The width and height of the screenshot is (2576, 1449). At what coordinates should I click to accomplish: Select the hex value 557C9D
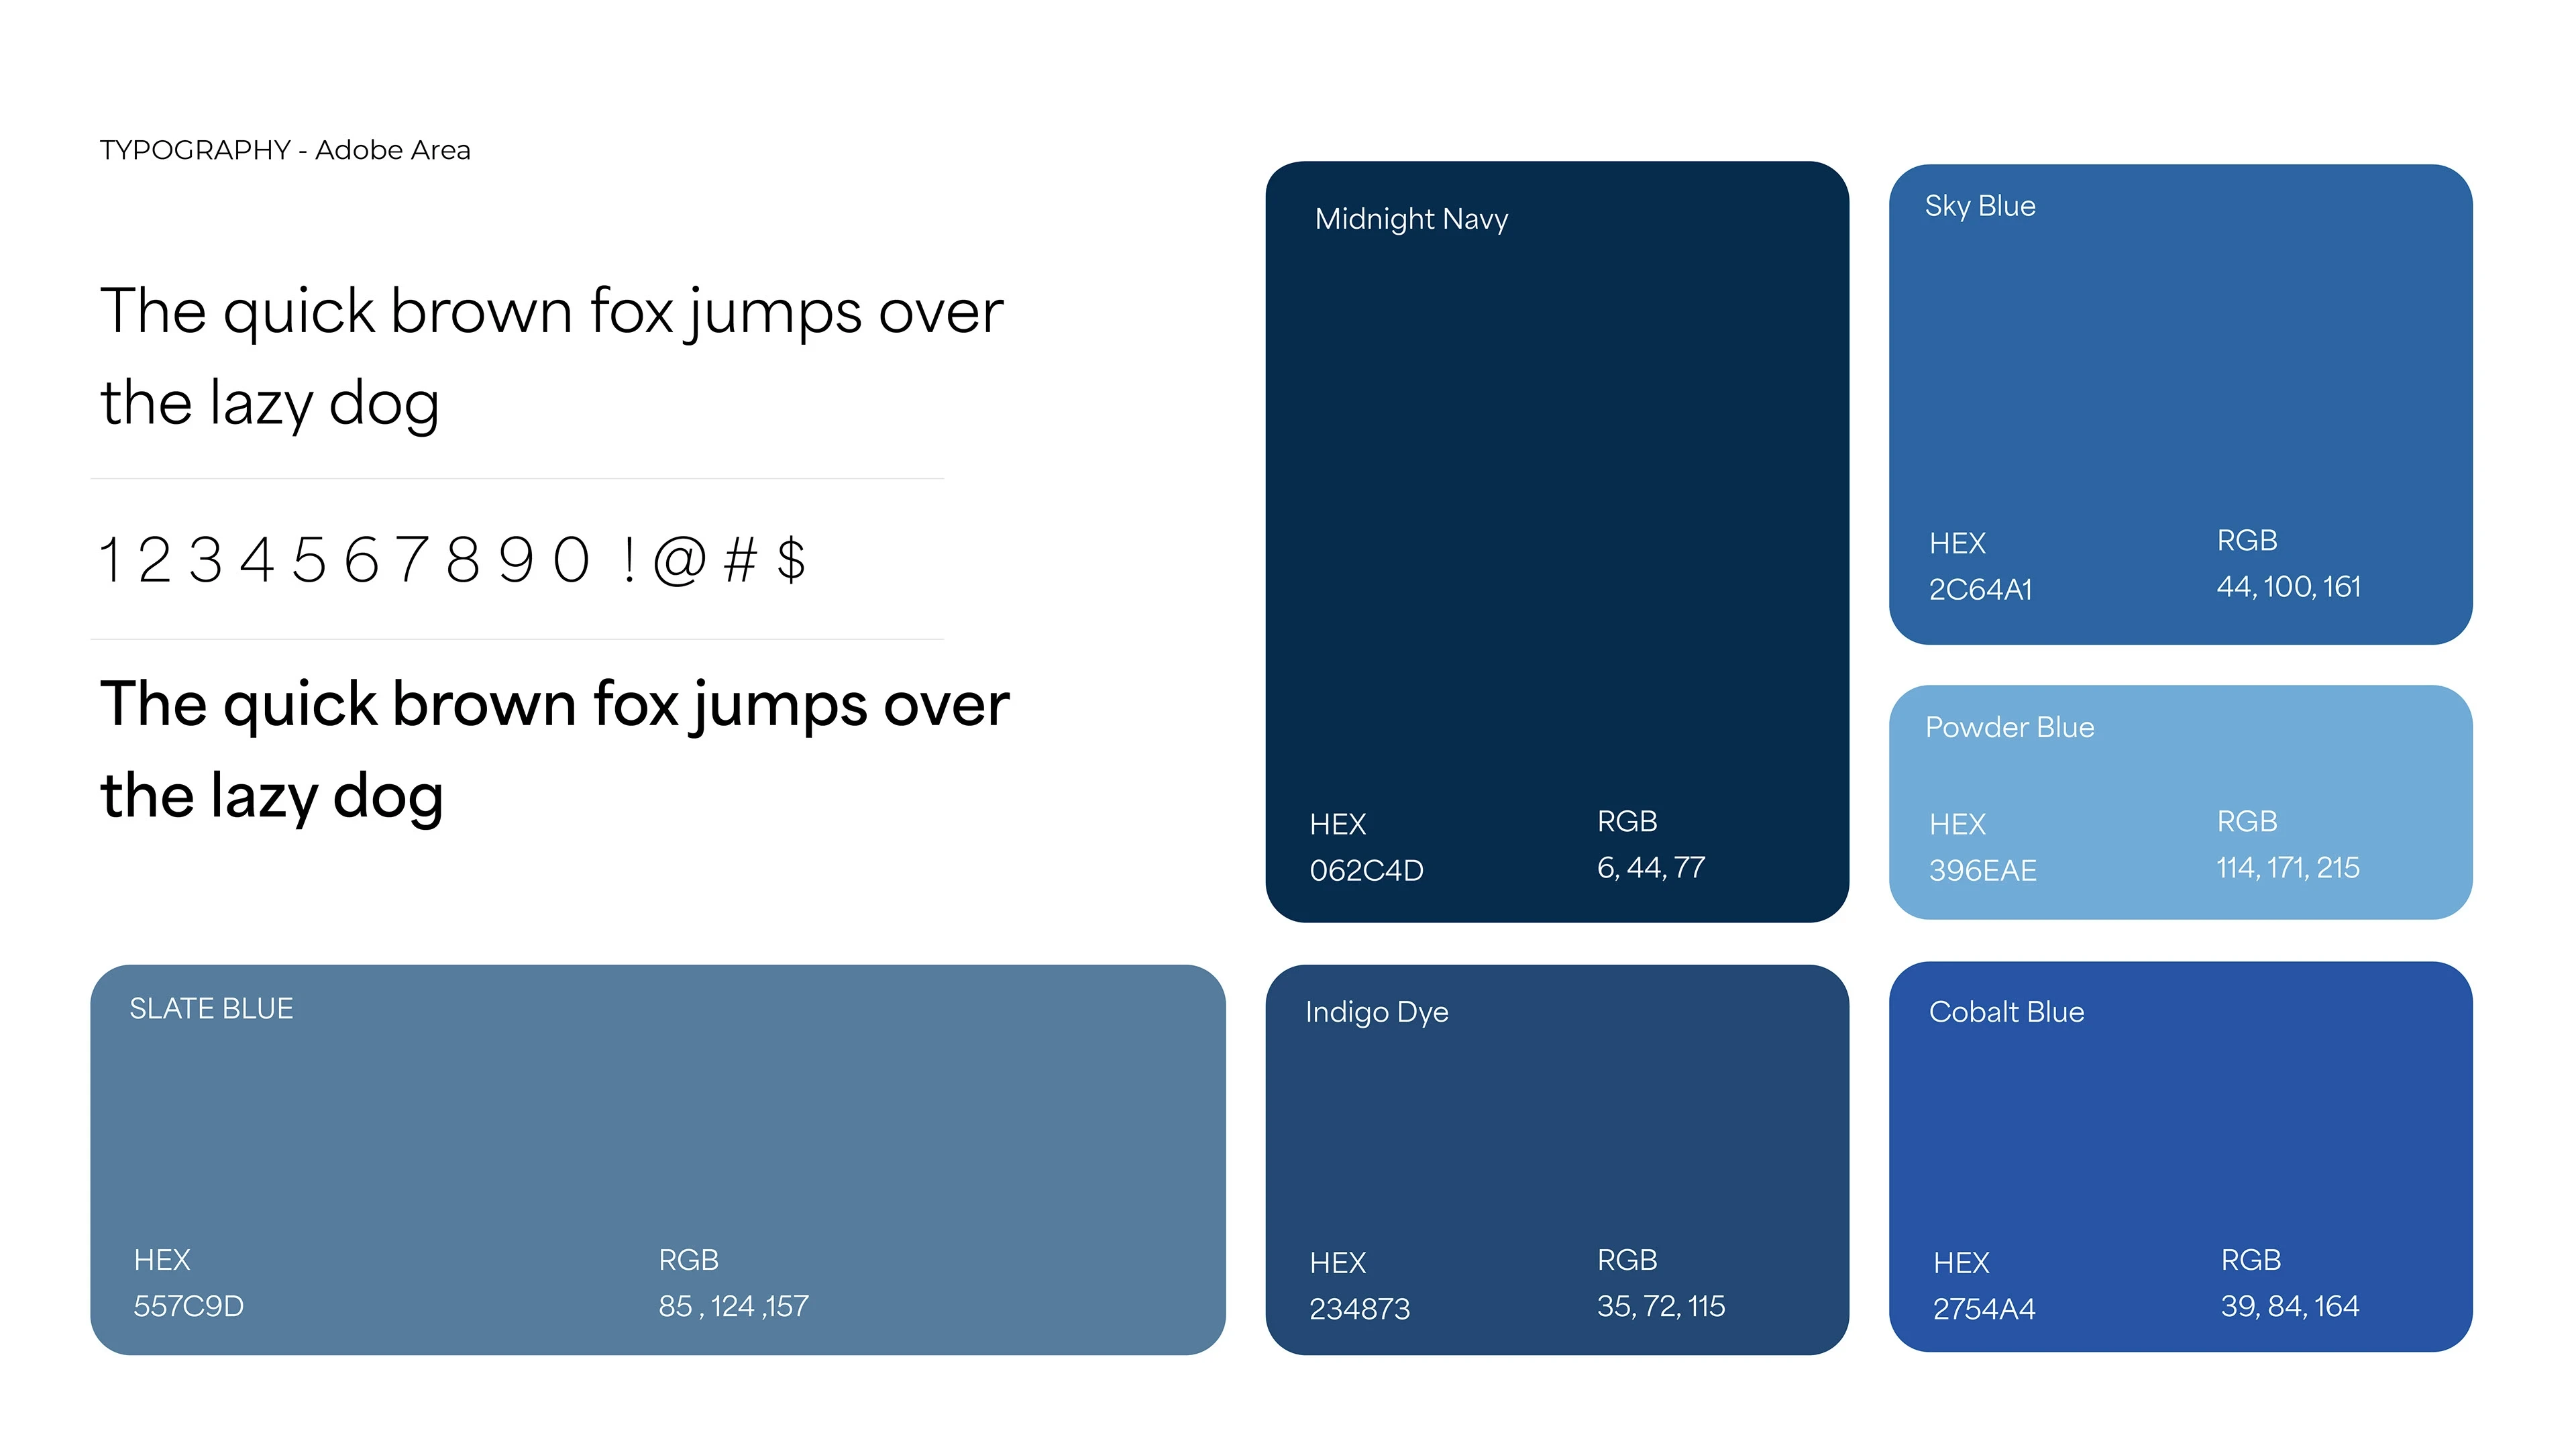189,1306
